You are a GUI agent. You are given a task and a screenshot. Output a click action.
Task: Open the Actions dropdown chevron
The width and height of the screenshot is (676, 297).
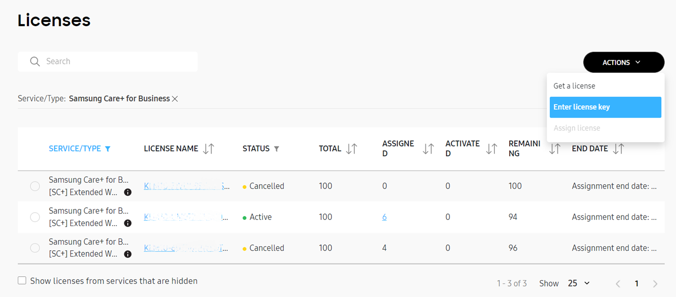pos(638,62)
